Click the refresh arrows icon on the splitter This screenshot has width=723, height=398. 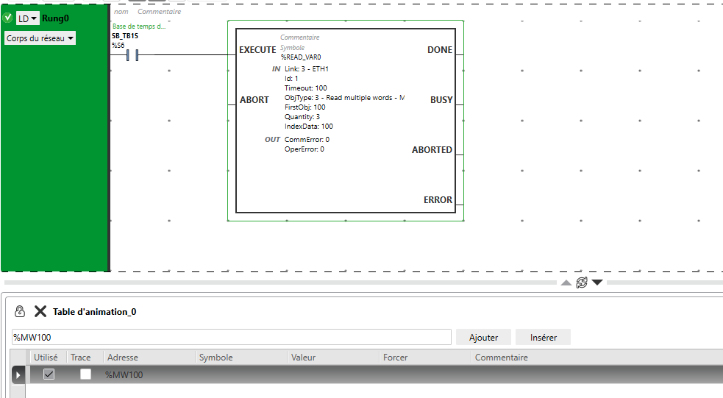pos(581,282)
